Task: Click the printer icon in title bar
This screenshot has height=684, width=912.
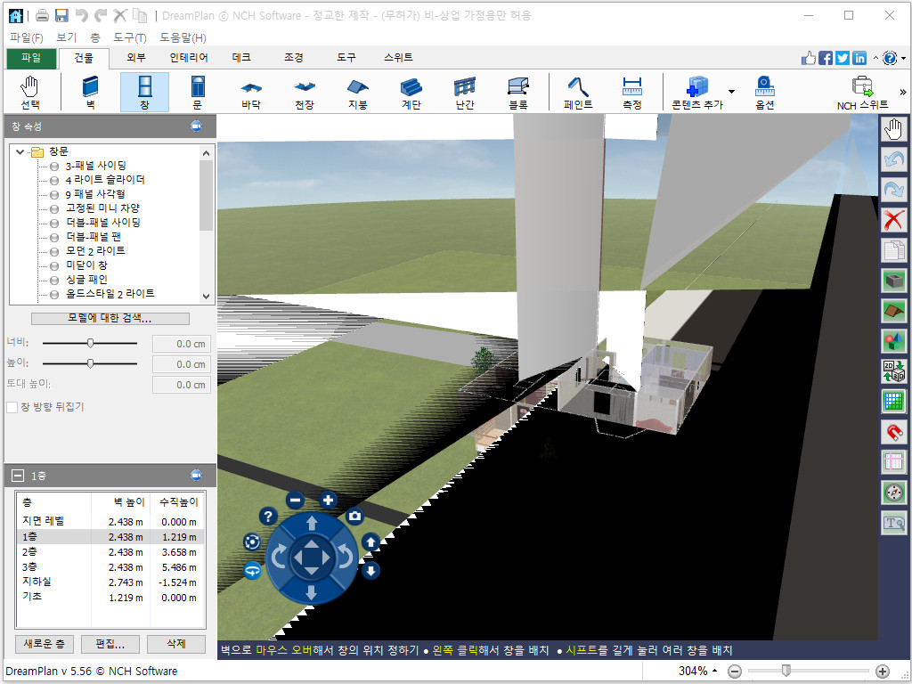Action: click(42, 16)
